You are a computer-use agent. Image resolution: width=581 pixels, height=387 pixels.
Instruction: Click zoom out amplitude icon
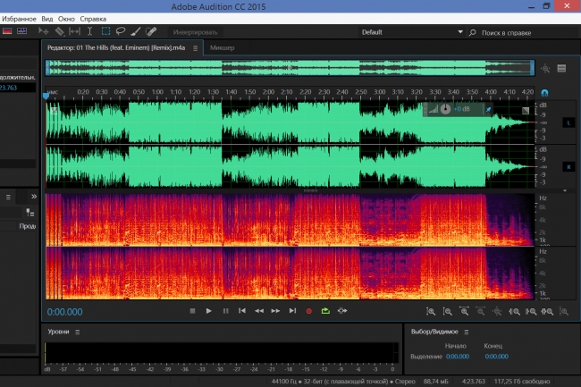coord(447,311)
